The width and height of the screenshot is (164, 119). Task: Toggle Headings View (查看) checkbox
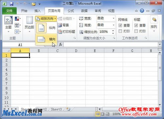(x=136, y=25)
